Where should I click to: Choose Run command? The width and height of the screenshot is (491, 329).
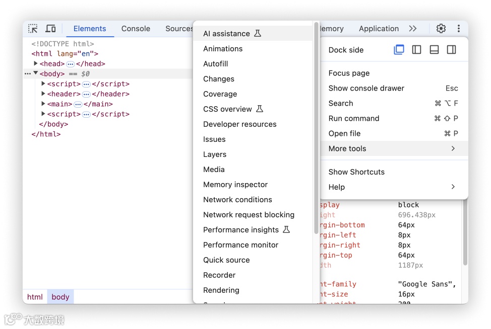[x=394, y=118]
